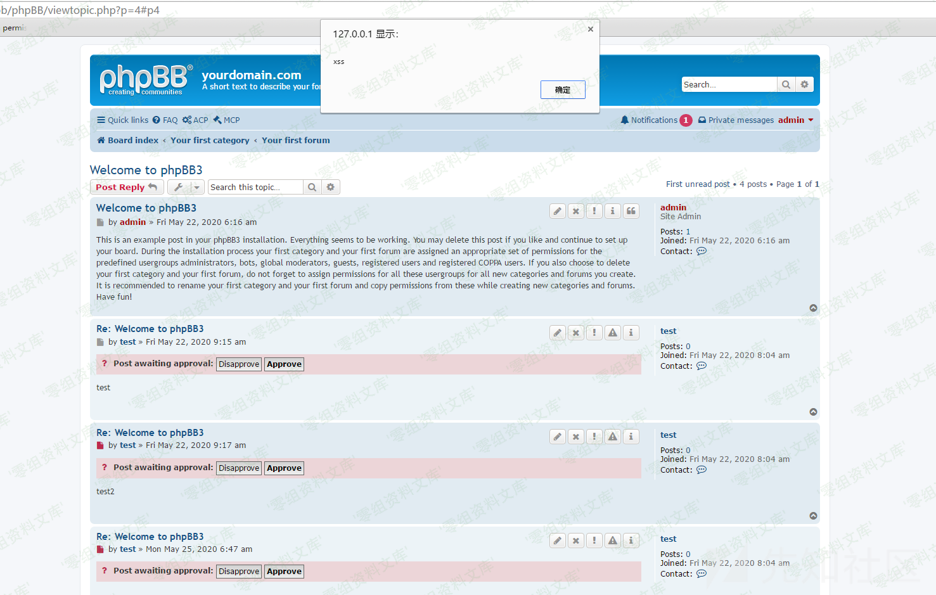Disapprove the test2 post

coord(239,468)
